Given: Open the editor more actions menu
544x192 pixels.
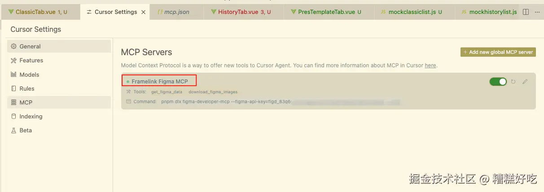Looking at the screenshot, I should point(537,12).
